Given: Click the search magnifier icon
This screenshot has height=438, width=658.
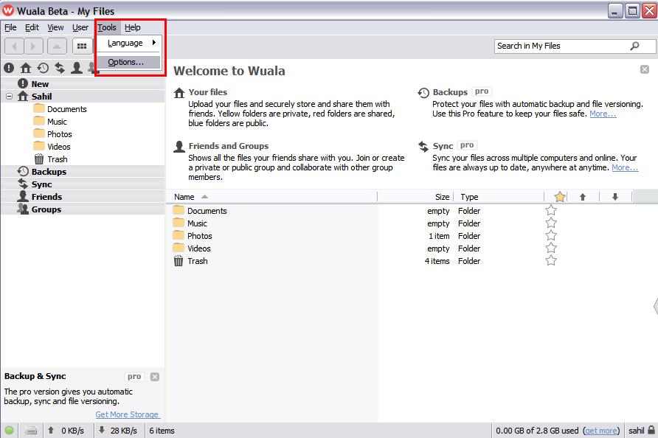Looking at the screenshot, I should tap(635, 46).
